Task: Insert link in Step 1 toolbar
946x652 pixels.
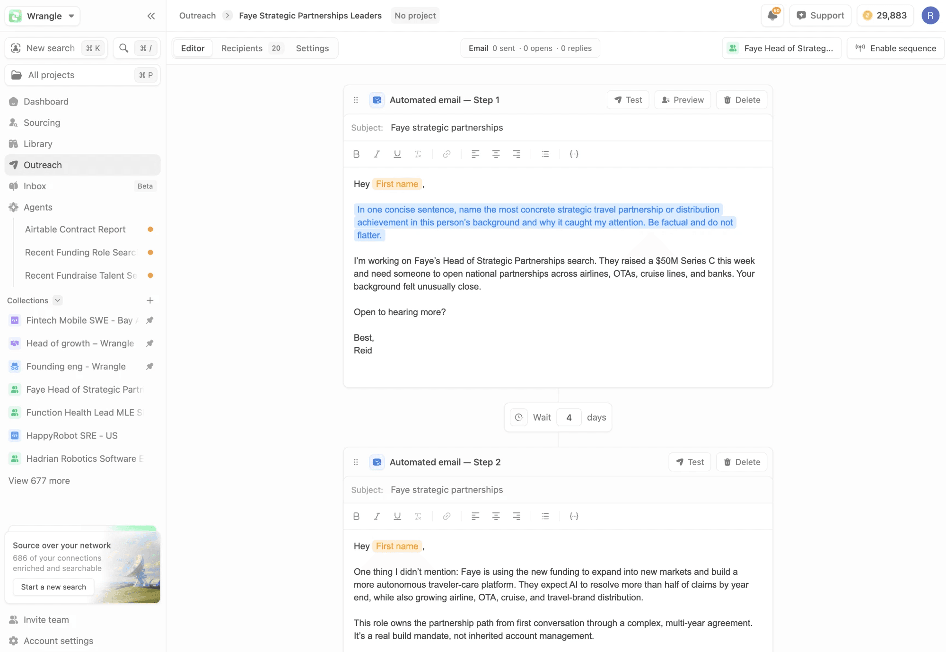Action: (x=447, y=154)
